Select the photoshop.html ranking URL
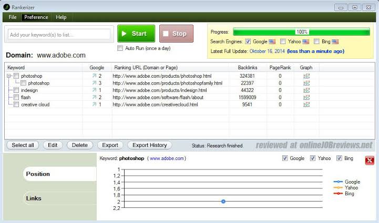This screenshot has width=379, height=223. [x=162, y=76]
